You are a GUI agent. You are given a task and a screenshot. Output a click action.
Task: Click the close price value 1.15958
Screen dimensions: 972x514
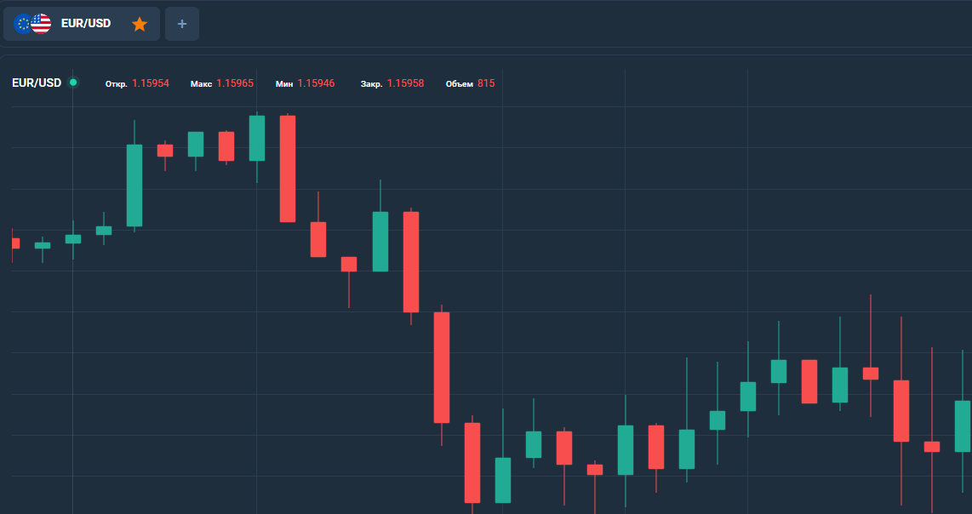coord(405,83)
